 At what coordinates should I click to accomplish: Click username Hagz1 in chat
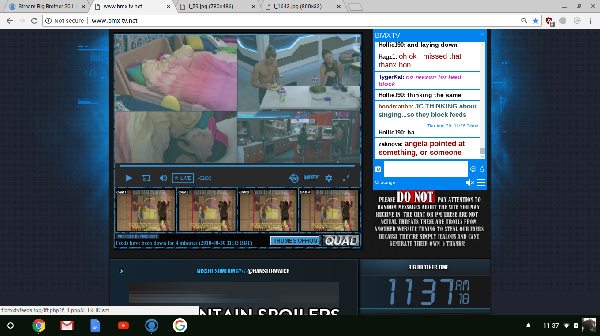[388, 57]
